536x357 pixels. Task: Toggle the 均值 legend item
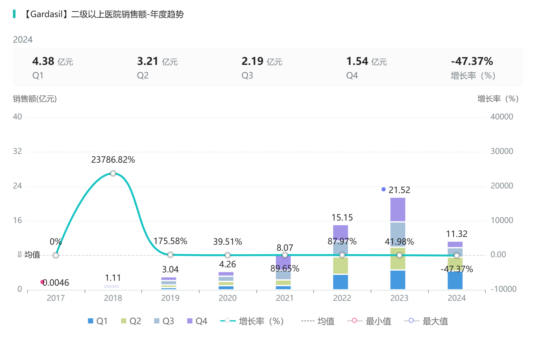pyautogui.click(x=318, y=321)
